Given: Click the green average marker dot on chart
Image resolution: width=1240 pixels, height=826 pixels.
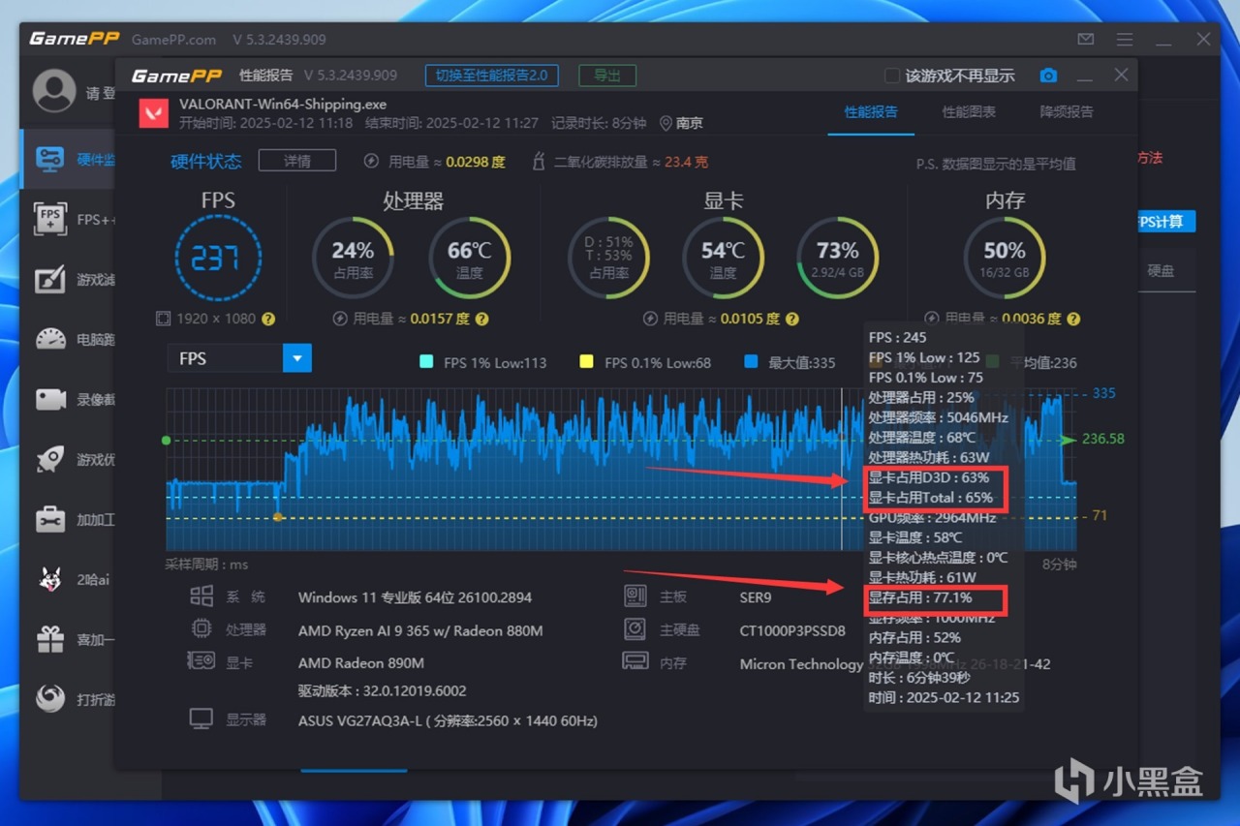Looking at the screenshot, I should (x=167, y=440).
